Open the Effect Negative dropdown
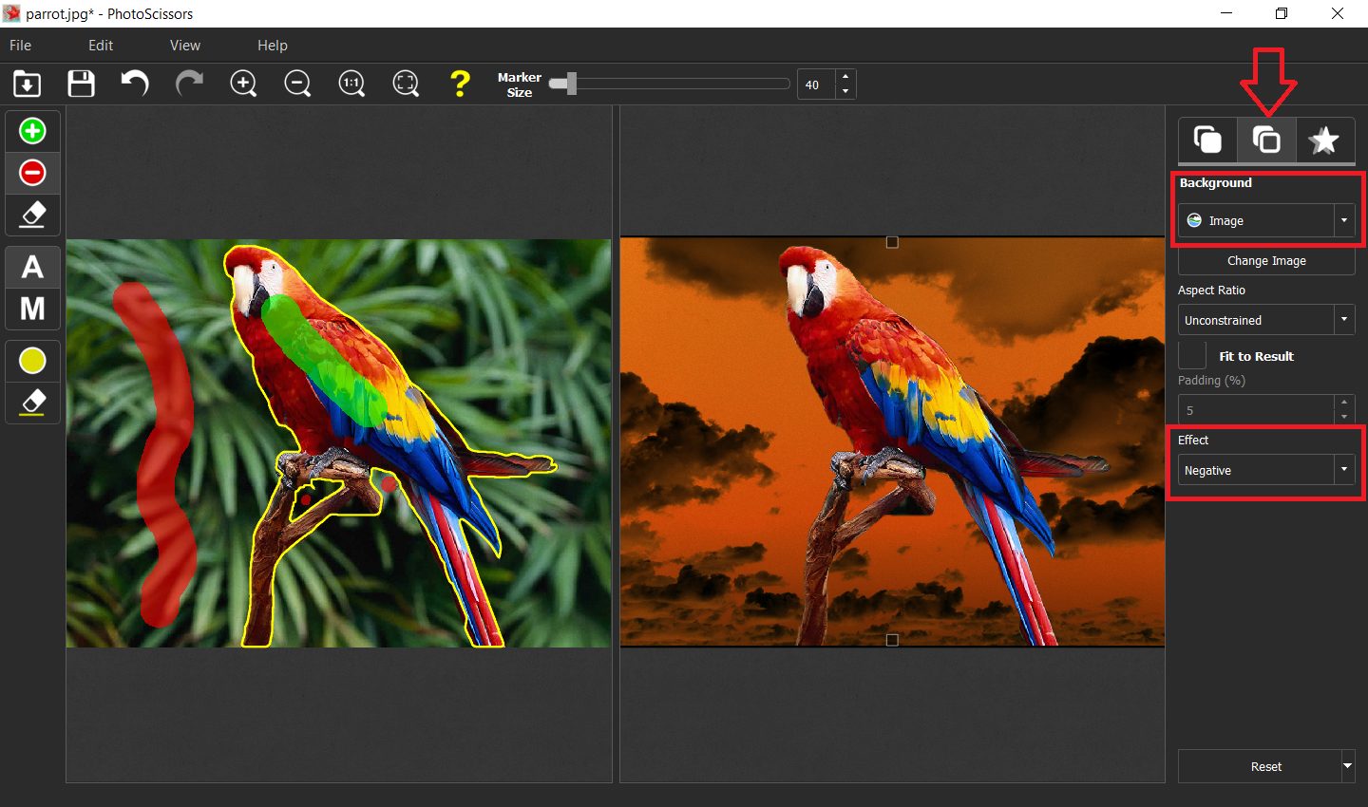1368x807 pixels. (x=1343, y=469)
